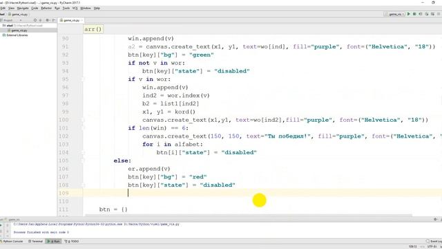Click the python.exe command line in console output
The image size is (442, 249).
coord(96,224)
